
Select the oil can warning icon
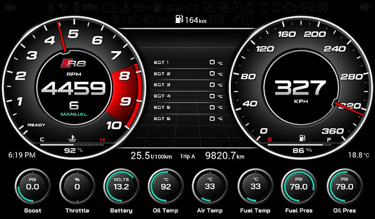tap(142, 7)
